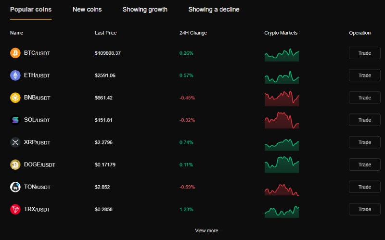Image resolution: width=385 pixels, height=240 pixels.
Task: Click Trade button for TRX/USDT
Action: [365, 209]
